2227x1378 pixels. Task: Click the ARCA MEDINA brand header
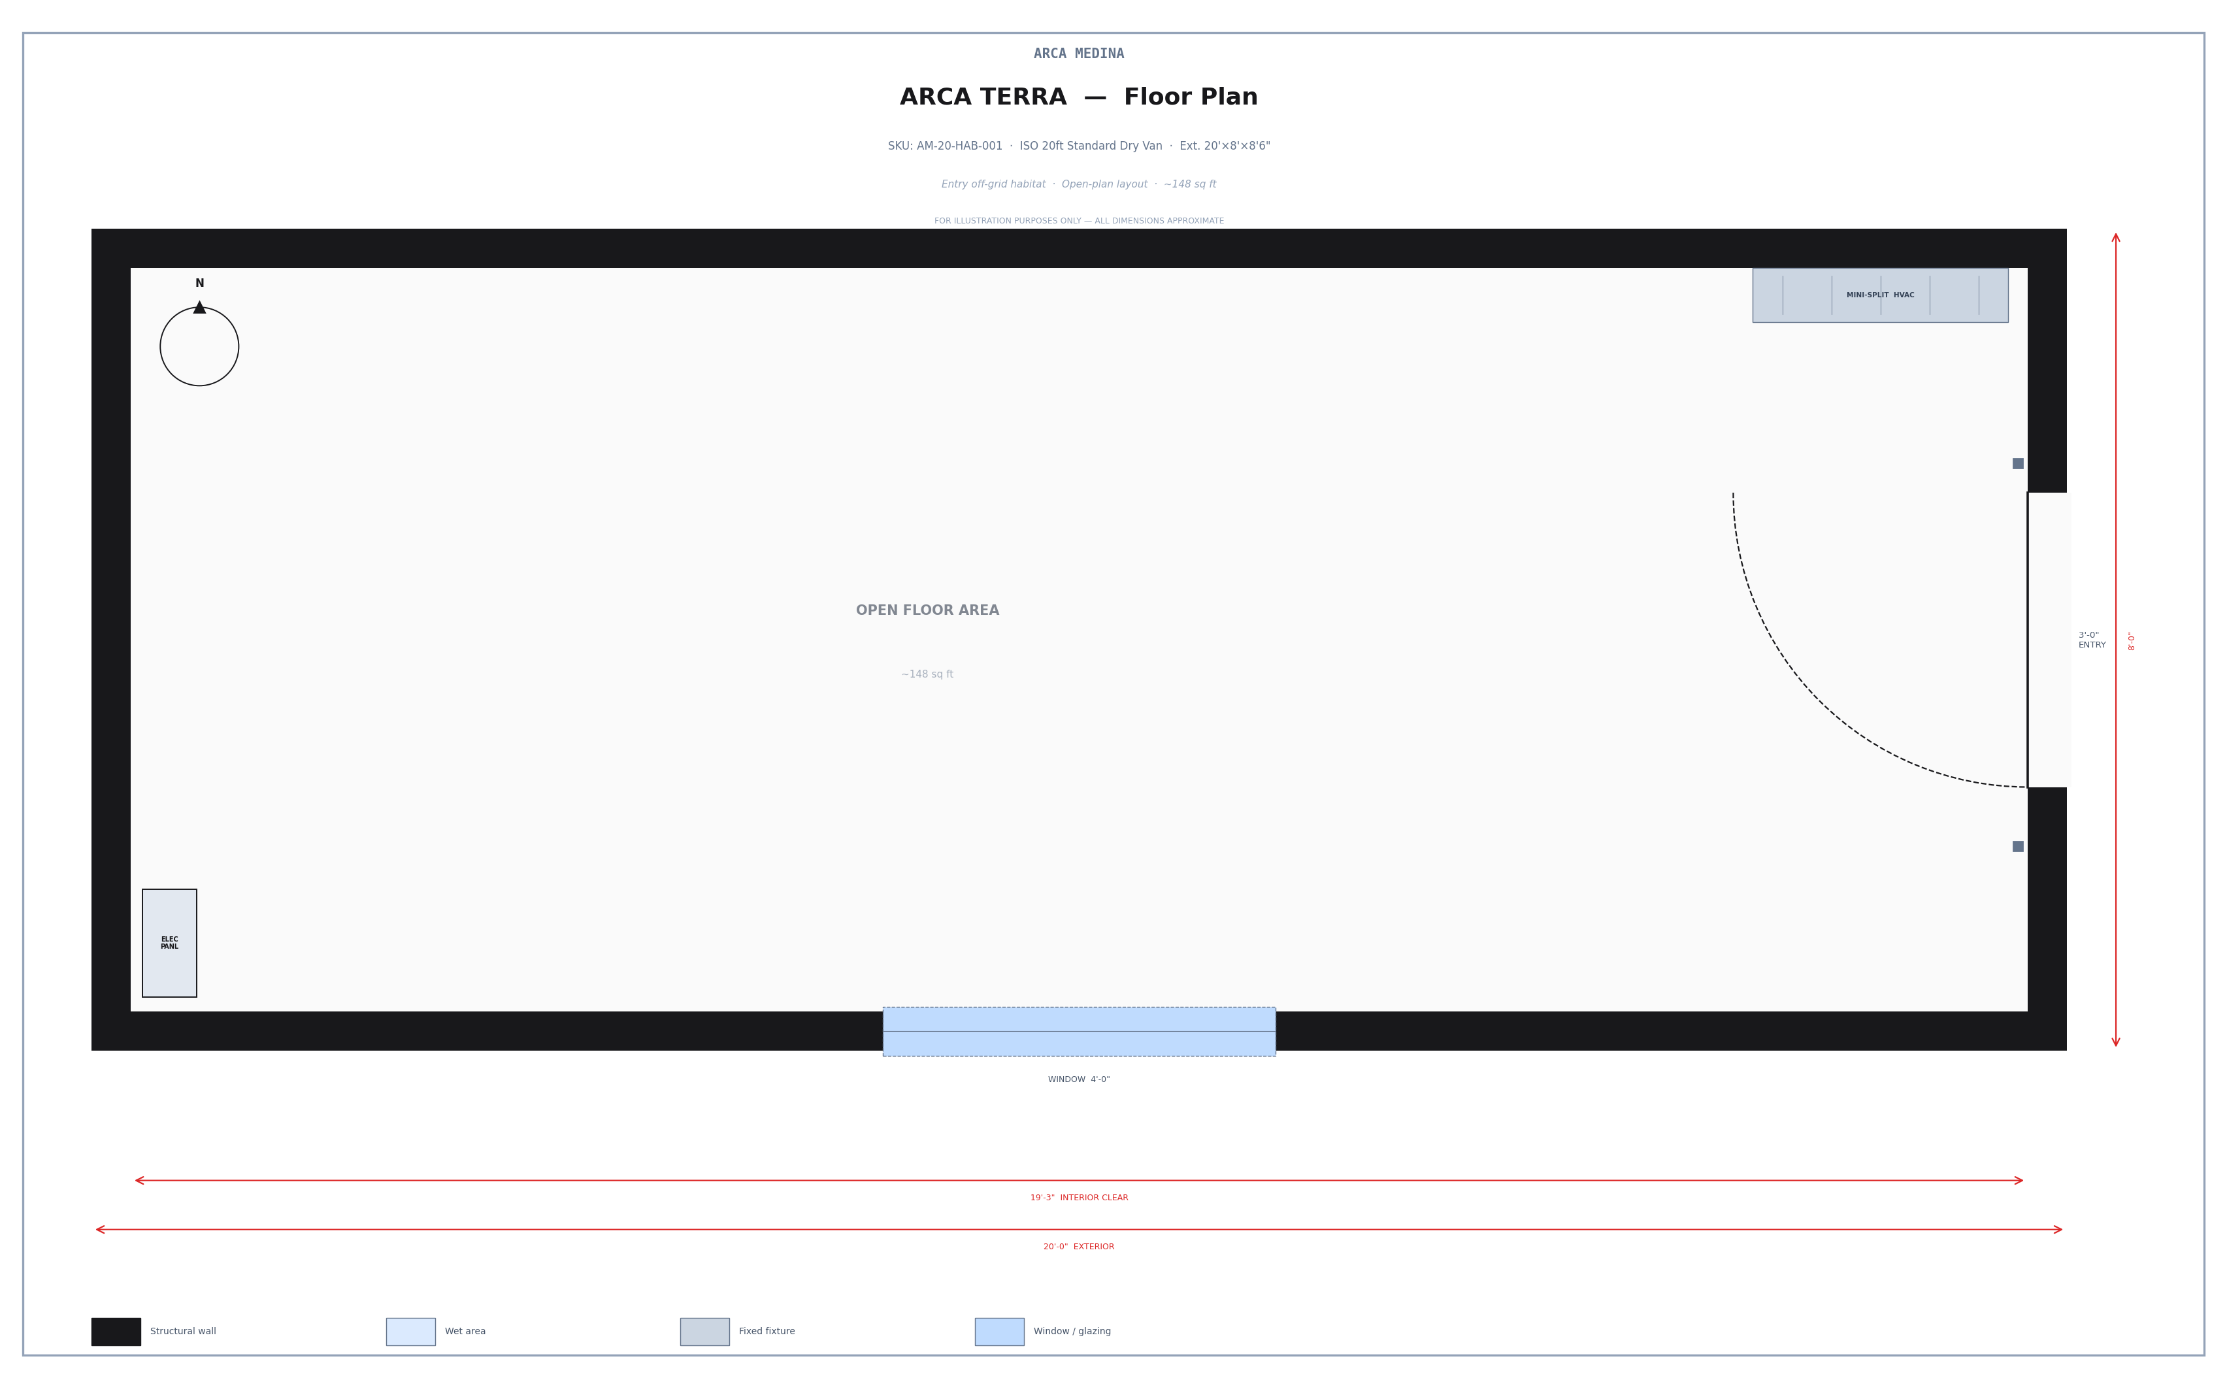coord(1079,54)
